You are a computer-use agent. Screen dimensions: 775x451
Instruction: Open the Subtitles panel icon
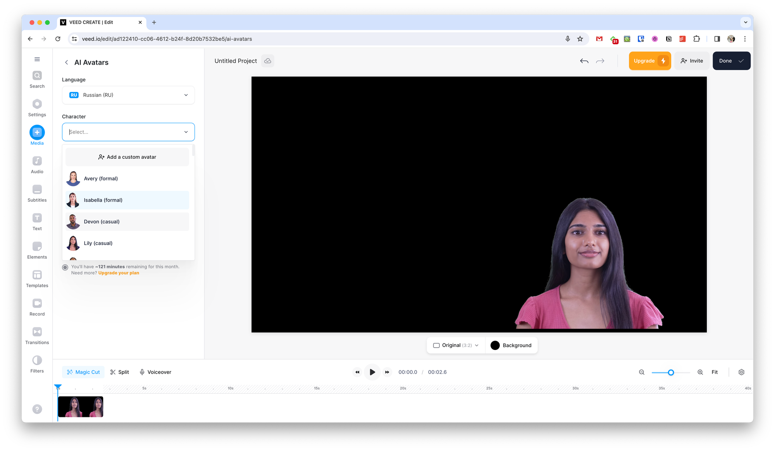37,190
